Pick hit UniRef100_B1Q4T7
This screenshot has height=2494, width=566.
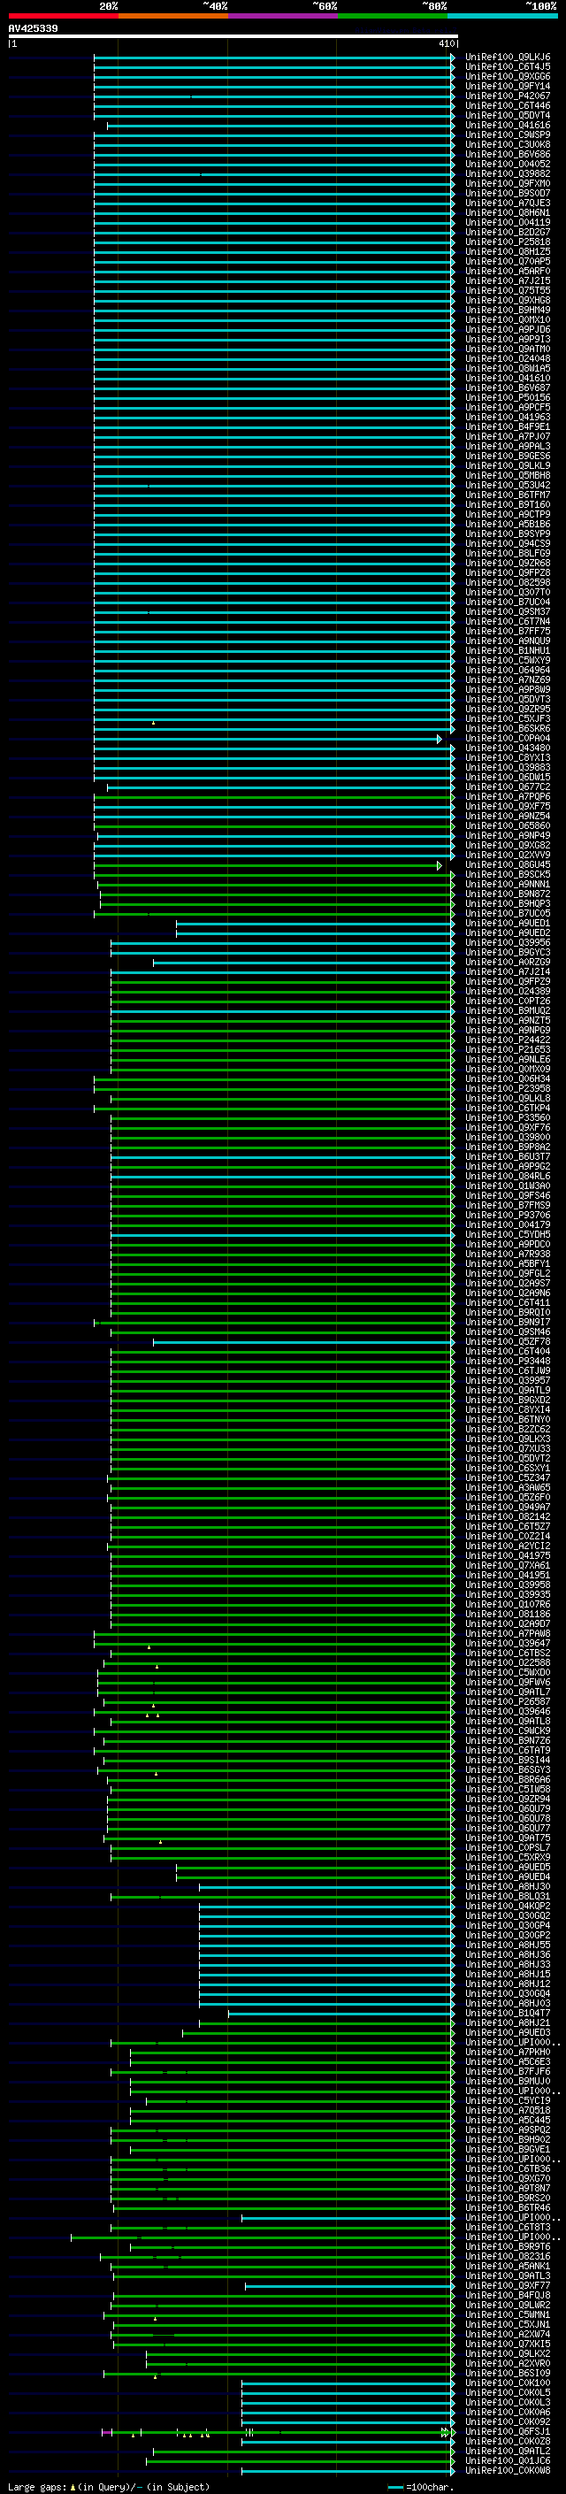click(x=508, y=2013)
